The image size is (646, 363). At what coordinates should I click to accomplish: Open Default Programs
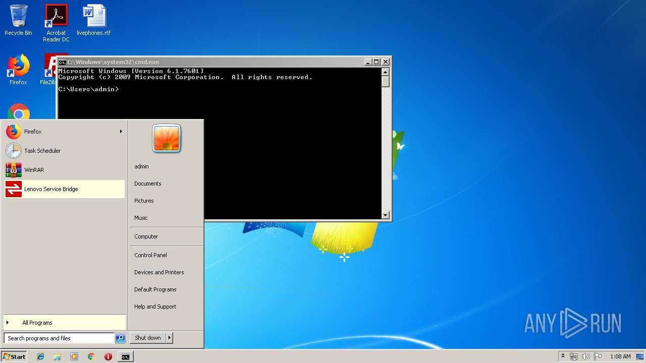click(x=155, y=289)
